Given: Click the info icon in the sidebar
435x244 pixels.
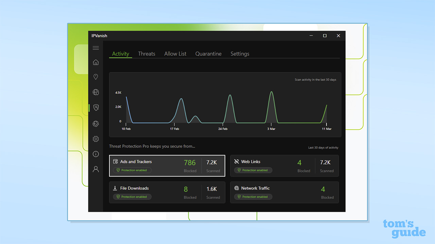Looking at the screenshot, I should click(x=95, y=154).
